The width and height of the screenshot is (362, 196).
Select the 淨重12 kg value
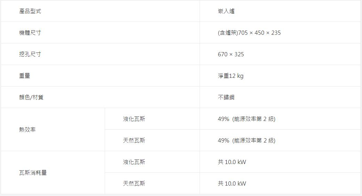[231, 76]
